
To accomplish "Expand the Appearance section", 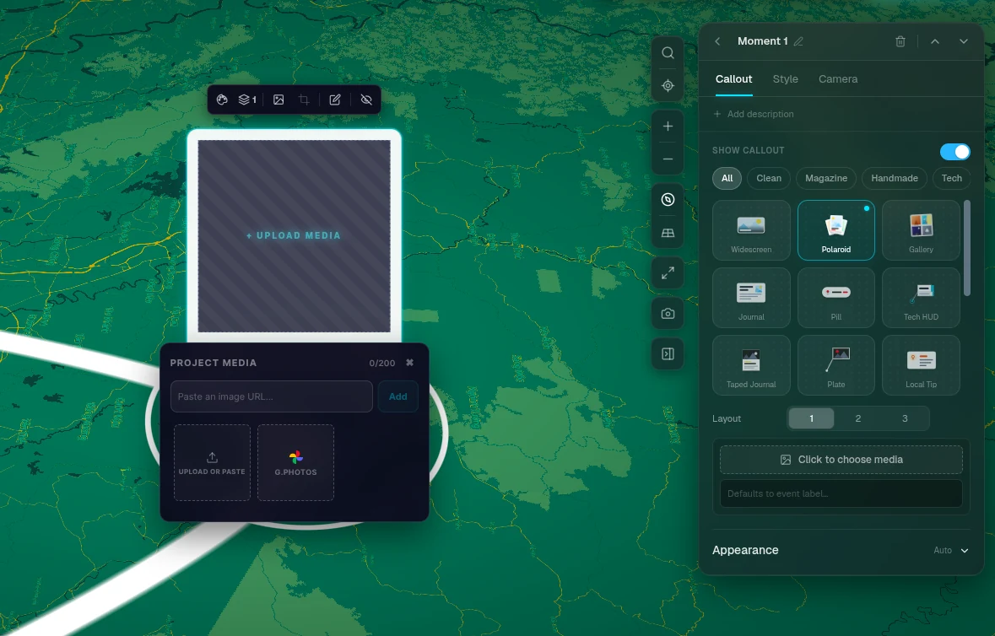I will point(841,551).
